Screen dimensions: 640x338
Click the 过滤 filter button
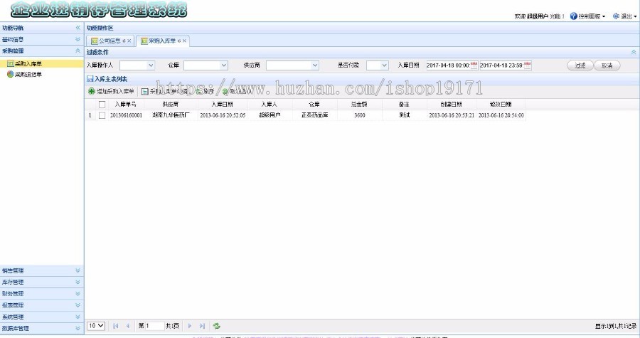580,65
